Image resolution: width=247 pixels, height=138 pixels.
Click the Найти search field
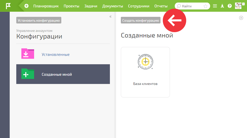coord(192,6)
